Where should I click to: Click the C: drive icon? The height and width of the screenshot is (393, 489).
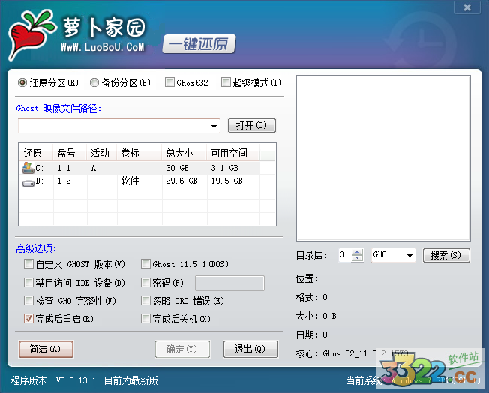click(28, 169)
